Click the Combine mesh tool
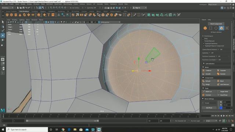235x132 pixels. tap(209, 70)
